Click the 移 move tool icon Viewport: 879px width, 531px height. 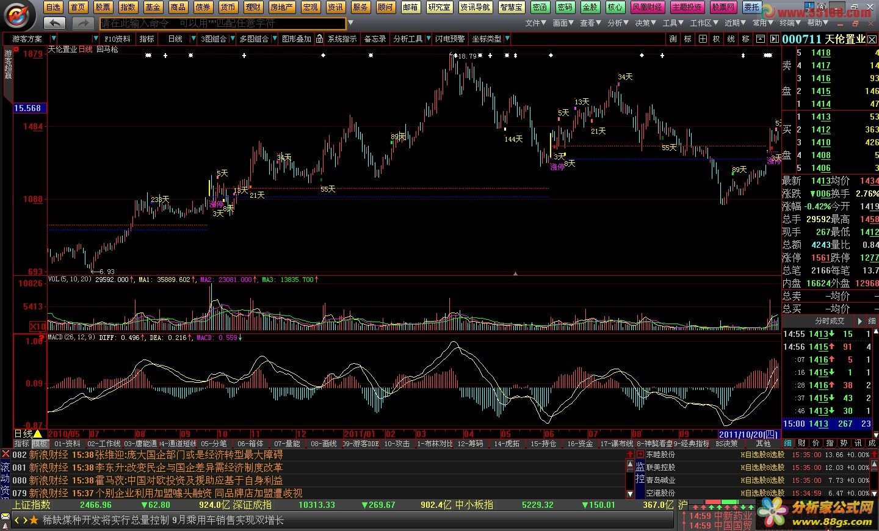pyautogui.click(x=745, y=38)
